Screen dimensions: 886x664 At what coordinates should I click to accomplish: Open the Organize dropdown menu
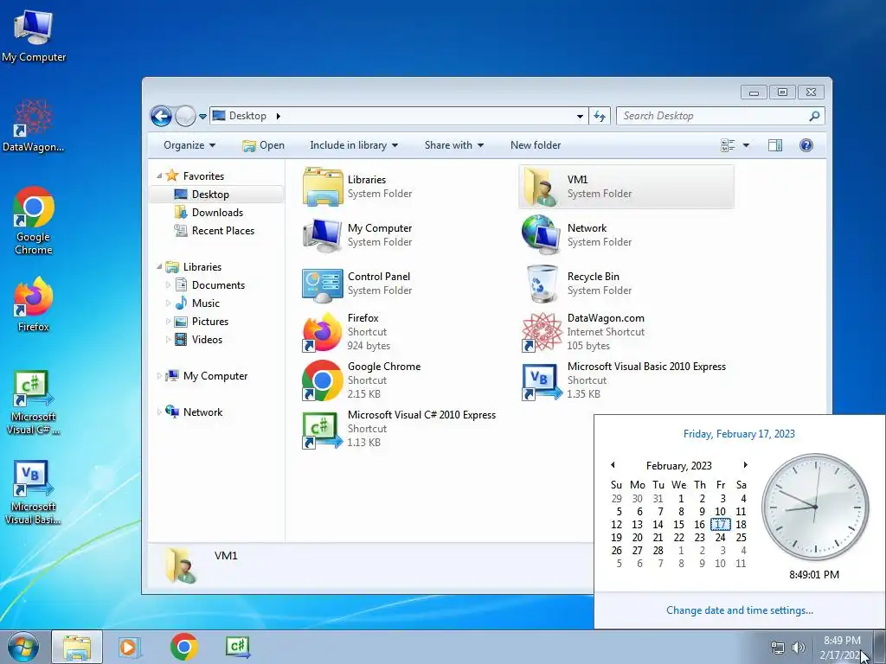tap(189, 145)
